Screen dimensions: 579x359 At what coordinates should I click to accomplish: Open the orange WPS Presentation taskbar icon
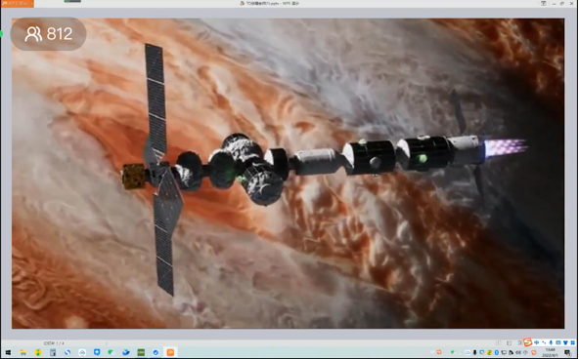pos(170,352)
